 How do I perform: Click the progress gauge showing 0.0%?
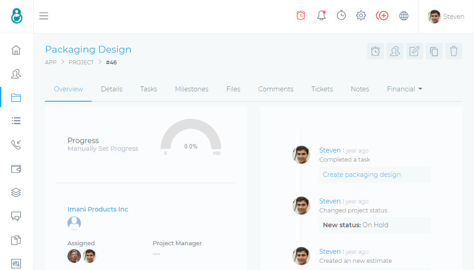(x=191, y=138)
